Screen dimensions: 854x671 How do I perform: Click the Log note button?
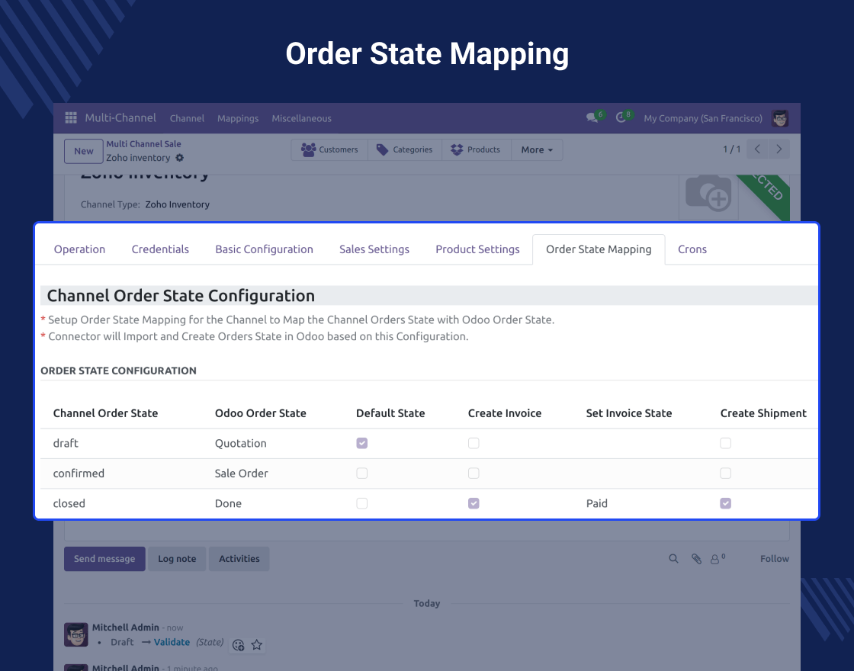(177, 559)
